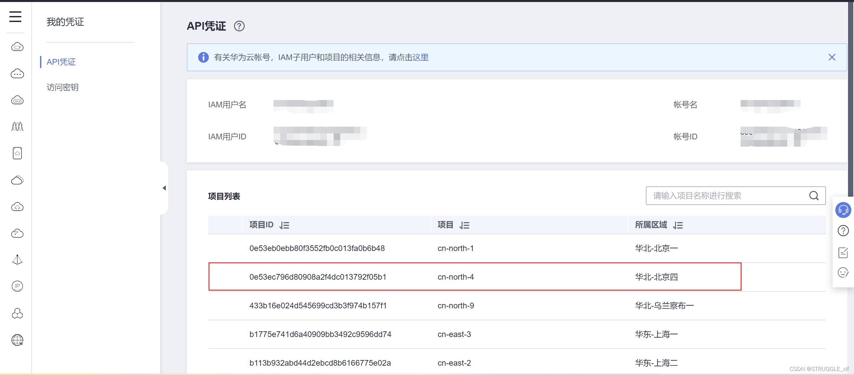Open the 访问密钥 menu item
Viewport: 854px width, 375px height.
[x=62, y=87]
